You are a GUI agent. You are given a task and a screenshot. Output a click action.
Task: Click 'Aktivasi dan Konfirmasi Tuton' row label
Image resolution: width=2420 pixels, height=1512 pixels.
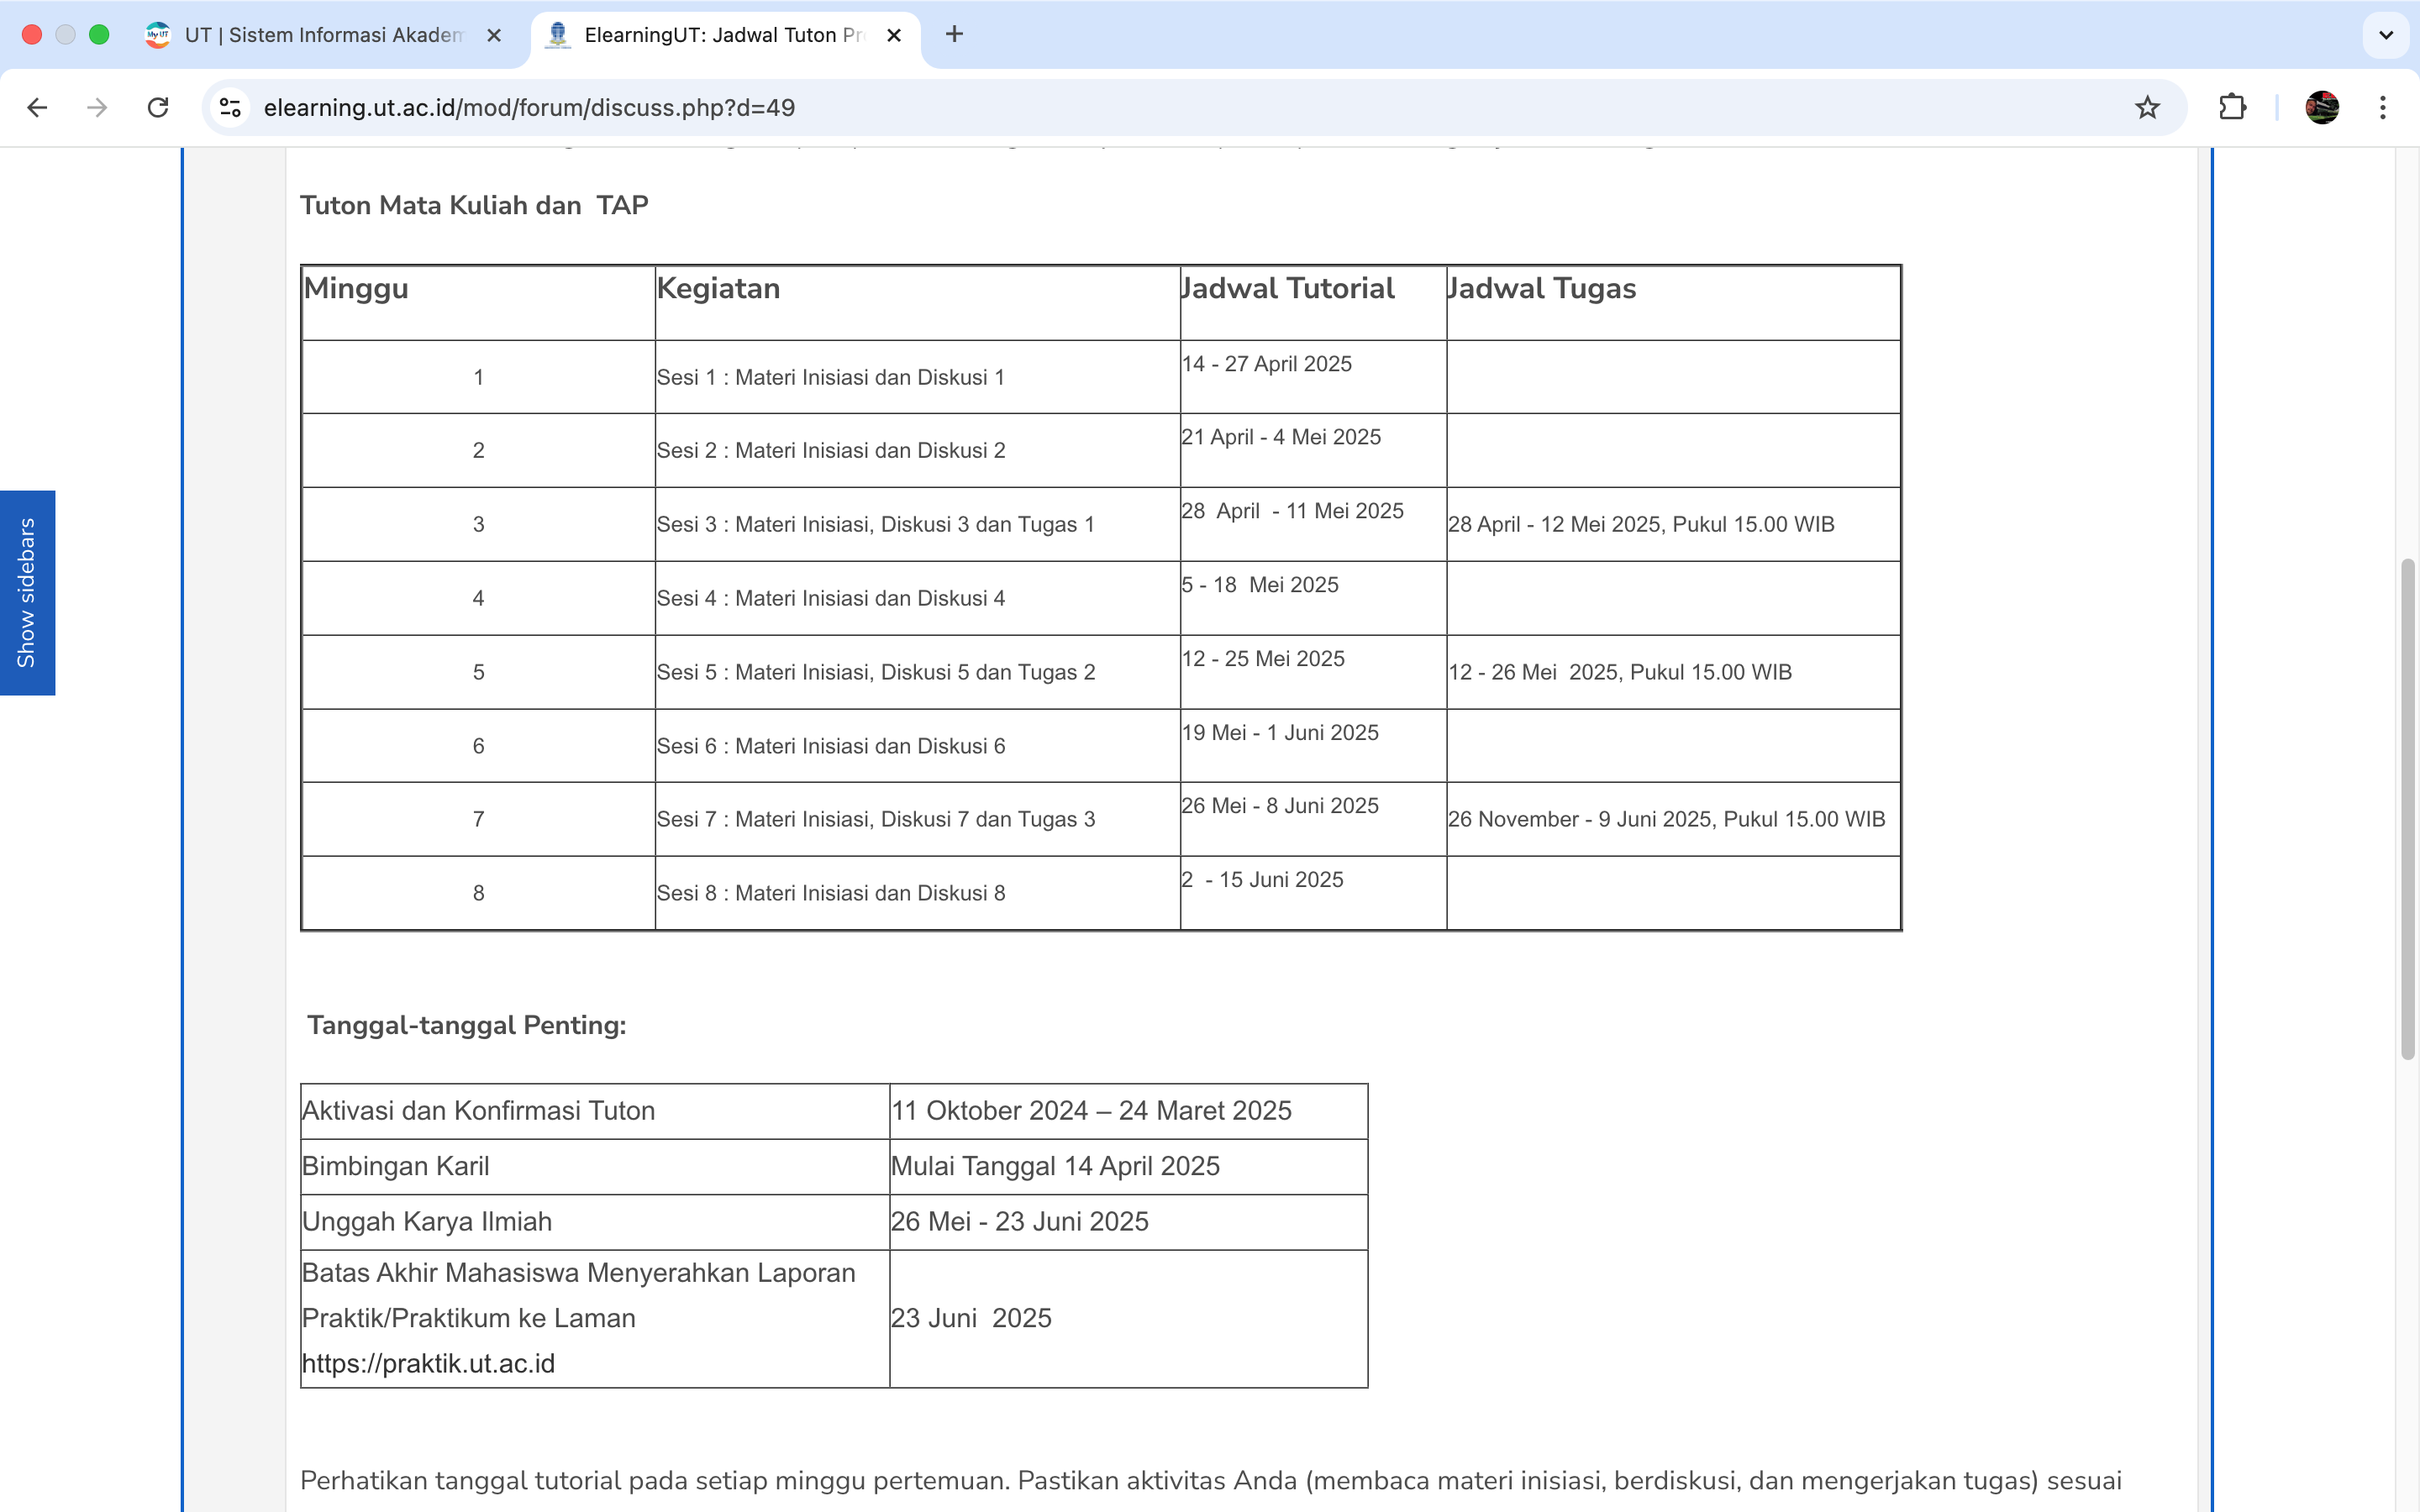point(478,1111)
